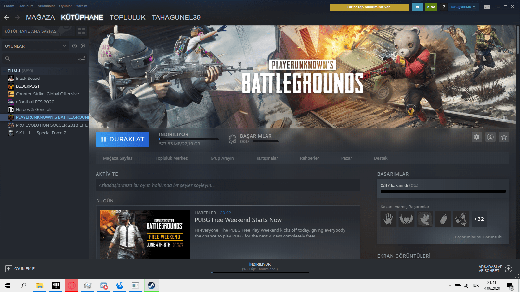Viewport: 520px width, 292px height.
Task: Open the Arkadaşlar menu
Action: click(46, 6)
